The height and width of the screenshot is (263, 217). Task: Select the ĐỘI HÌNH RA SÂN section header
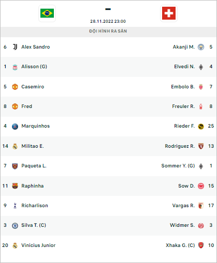[x=108, y=31]
